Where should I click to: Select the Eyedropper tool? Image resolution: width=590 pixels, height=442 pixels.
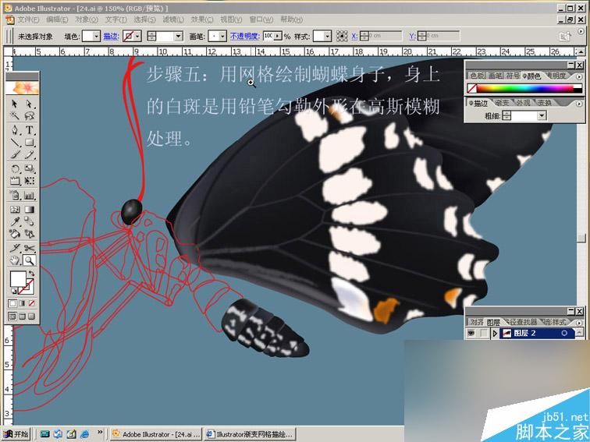click(15, 221)
